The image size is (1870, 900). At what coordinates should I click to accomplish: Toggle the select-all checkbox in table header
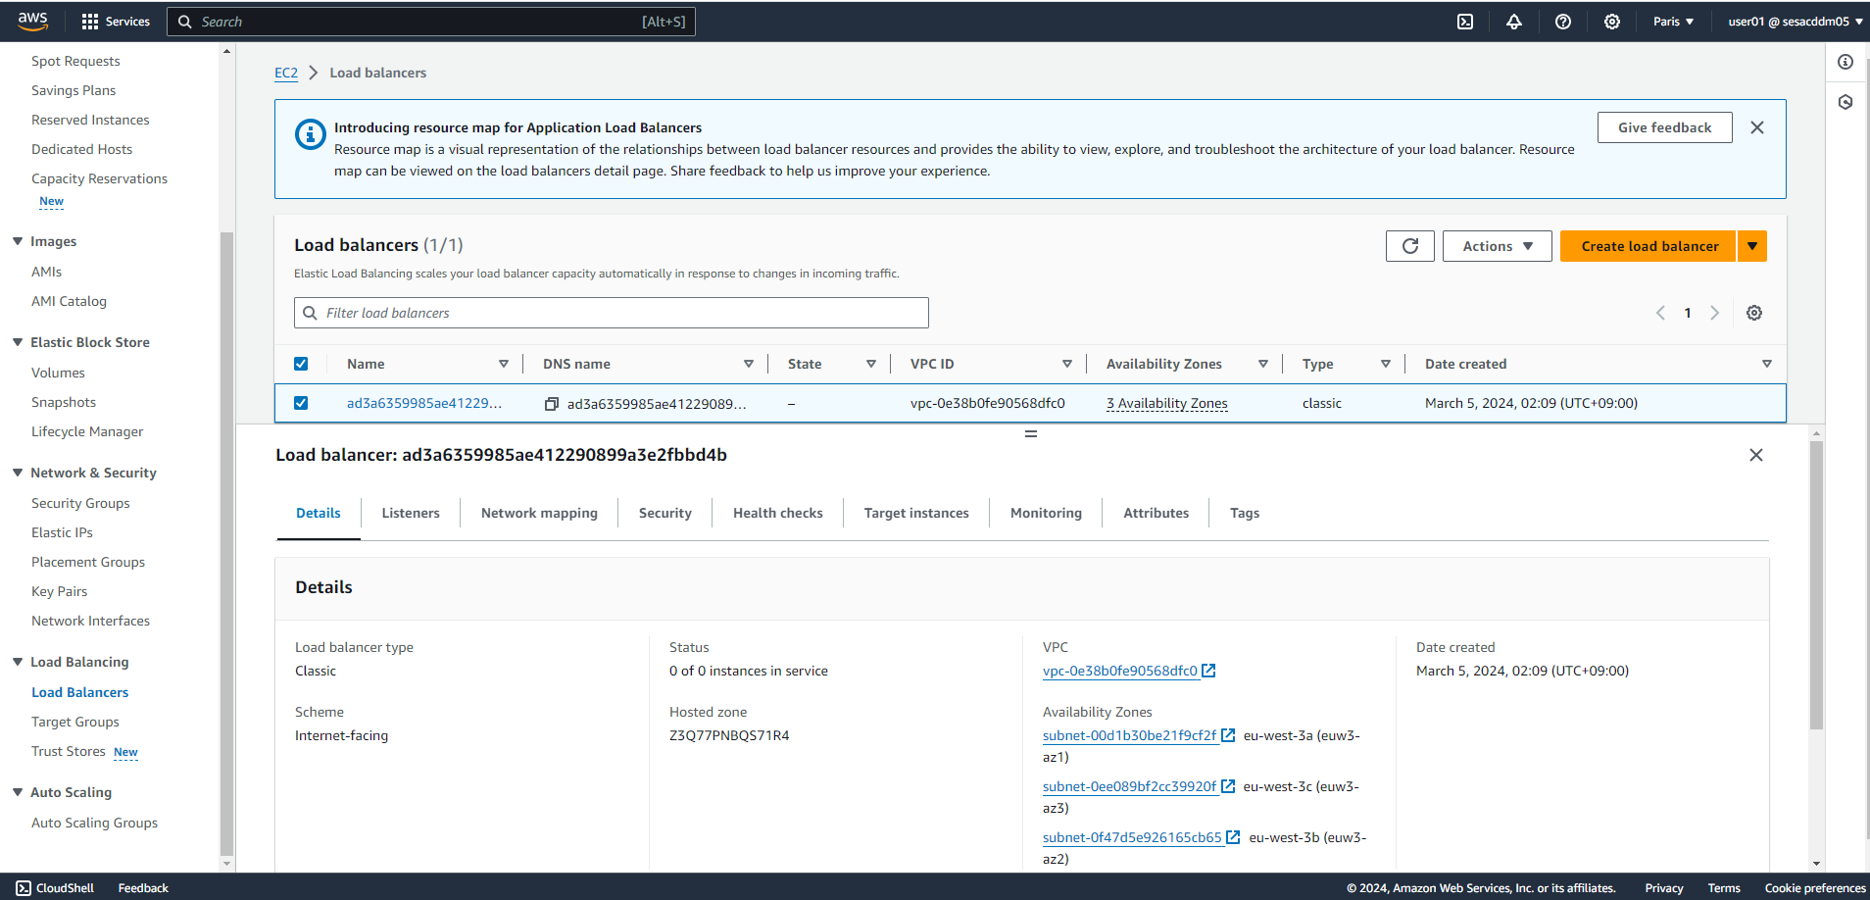point(301,364)
